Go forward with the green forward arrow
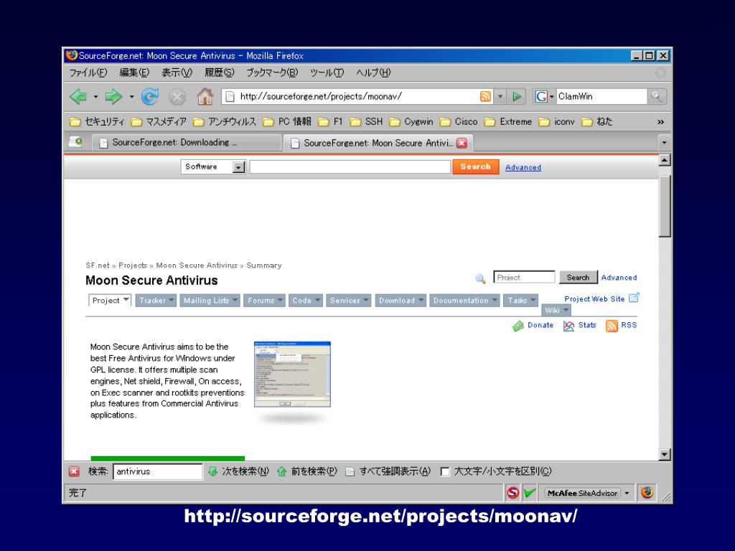 [x=113, y=97]
